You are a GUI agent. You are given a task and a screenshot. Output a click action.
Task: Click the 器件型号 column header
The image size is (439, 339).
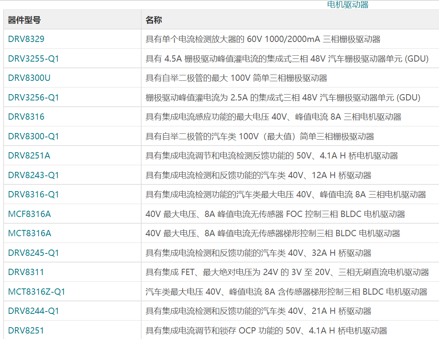pyautogui.click(x=24, y=20)
